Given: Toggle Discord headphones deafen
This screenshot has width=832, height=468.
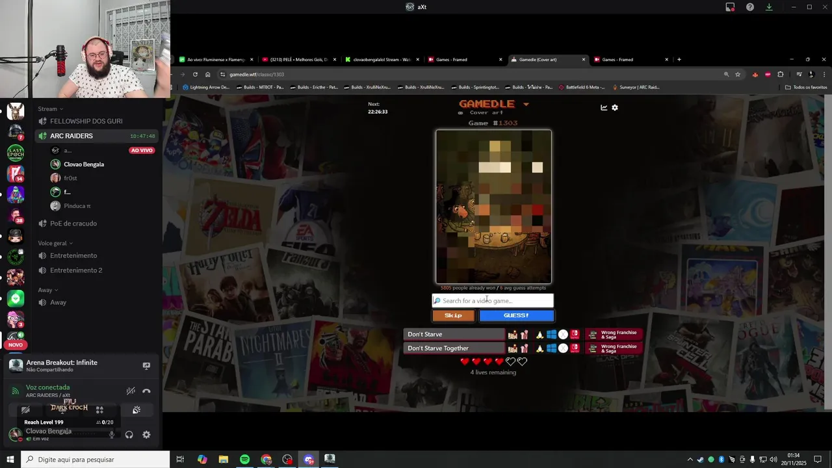Looking at the screenshot, I should pyautogui.click(x=129, y=435).
